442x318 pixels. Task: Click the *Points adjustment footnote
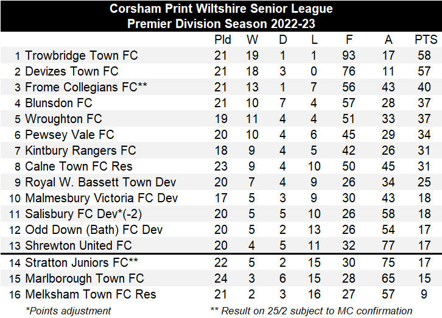click(x=68, y=311)
